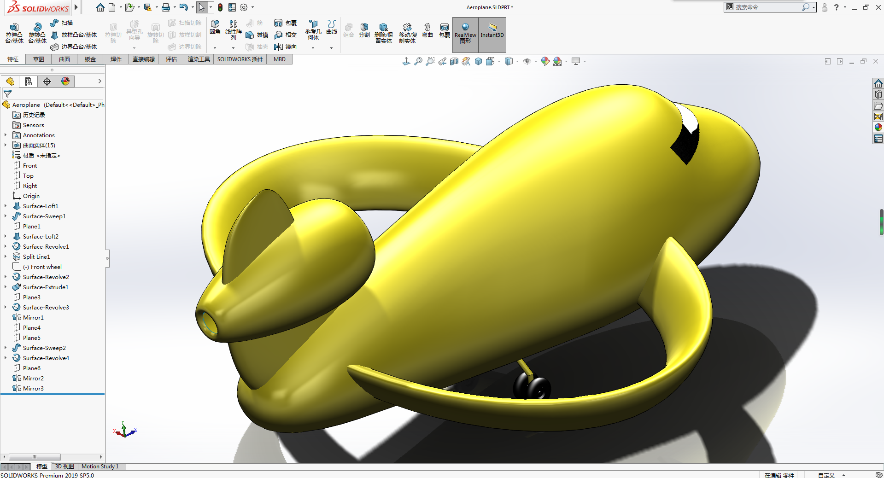Click the Curves (曲线) tool
Screen dimensions: 884x478
point(332,27)
